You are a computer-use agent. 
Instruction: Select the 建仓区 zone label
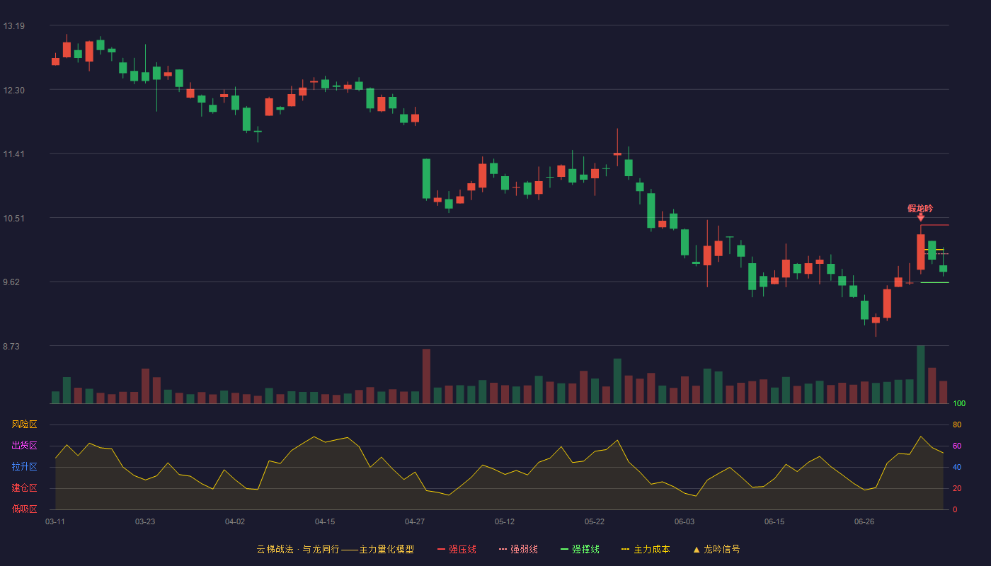pos(24,488)
